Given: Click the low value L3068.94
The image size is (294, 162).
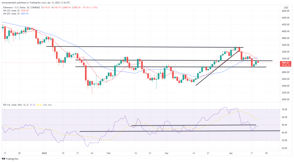Looking at the screenshot, I should [66, 8].
